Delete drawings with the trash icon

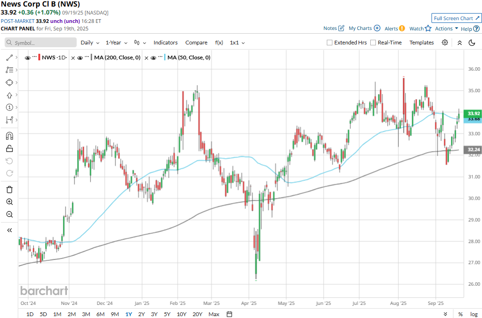pyautogui.click(x=9, y=189)
